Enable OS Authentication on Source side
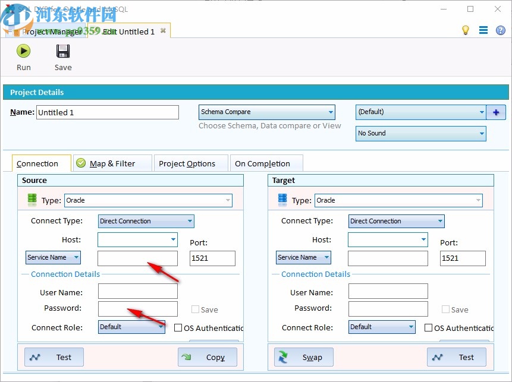Image resolution: width=512 pixels, height=382 pixels. tap(177, 327)
